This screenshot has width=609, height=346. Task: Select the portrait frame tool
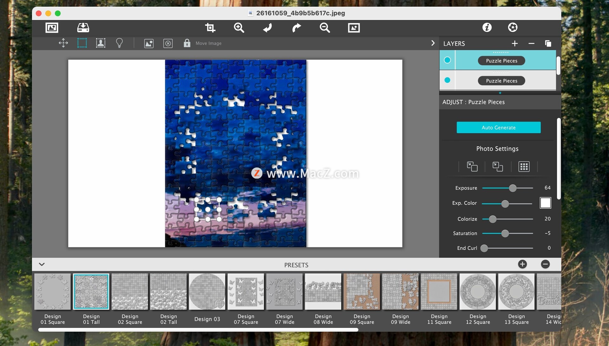click(101, 43)
